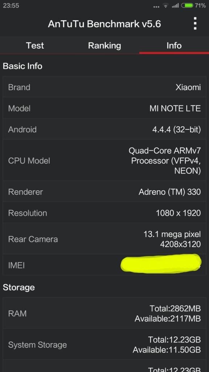
Task: Switch to the Test tab
Action: point(35,45)
